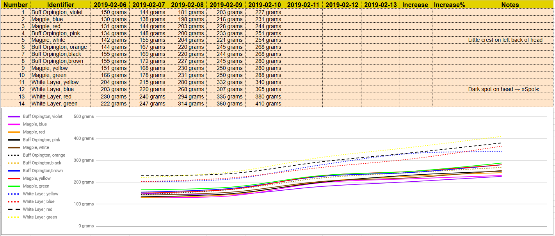This screenshot has width=555, height=236.
Task: Click the note "Dark spot on head → »Spot«"
Action: pyautogui.click(x=503, y=89)
